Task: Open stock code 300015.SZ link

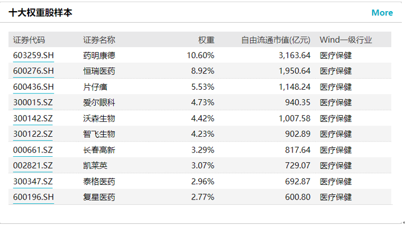Action: pyautogui.click(x=33, y=102)
